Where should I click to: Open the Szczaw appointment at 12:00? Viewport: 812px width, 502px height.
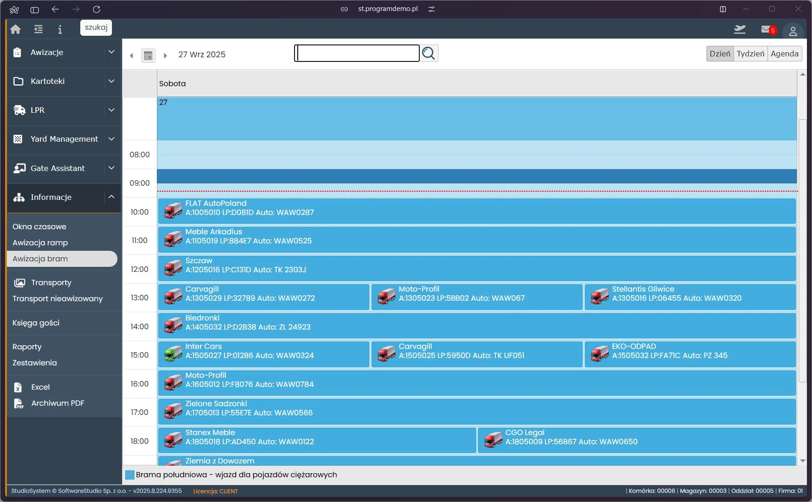tap(477, 268)
